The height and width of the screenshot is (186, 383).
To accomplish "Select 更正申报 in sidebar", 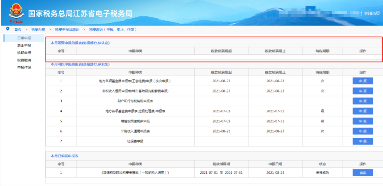I will click(24, 46).
